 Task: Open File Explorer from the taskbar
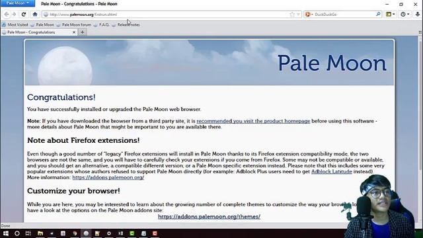click(x=40, y=233)
